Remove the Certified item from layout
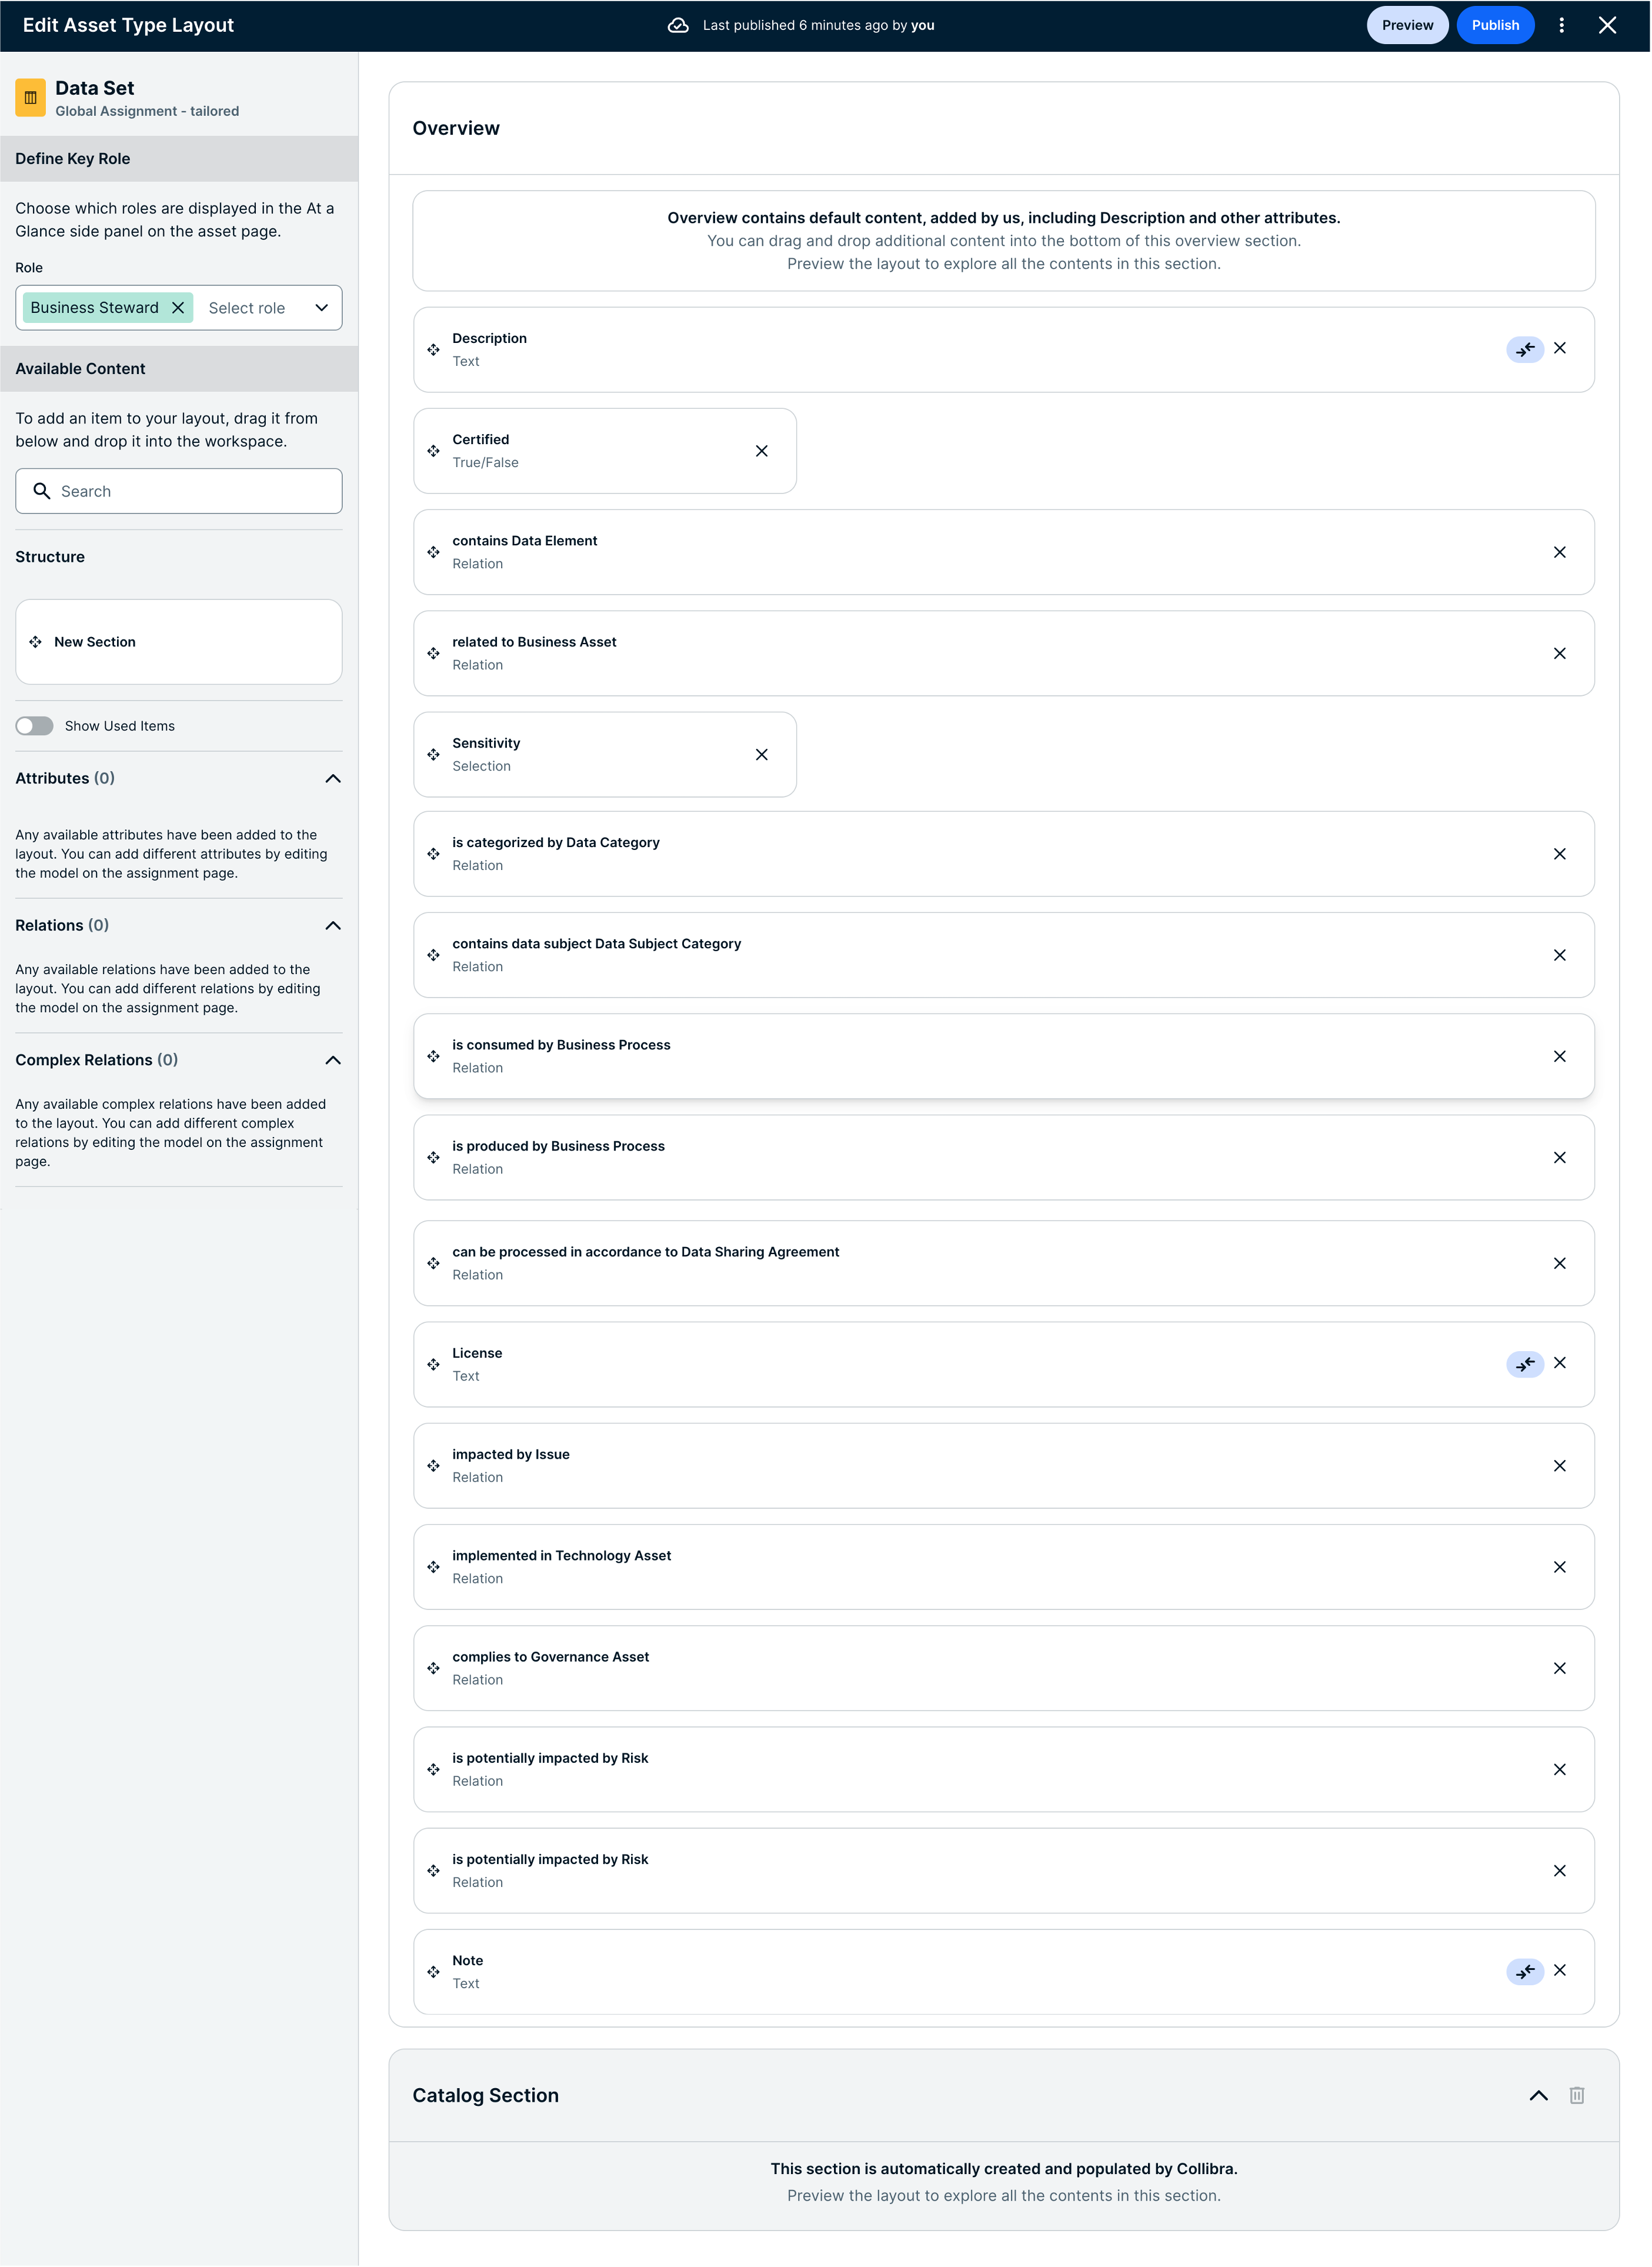 coord(762,451)
